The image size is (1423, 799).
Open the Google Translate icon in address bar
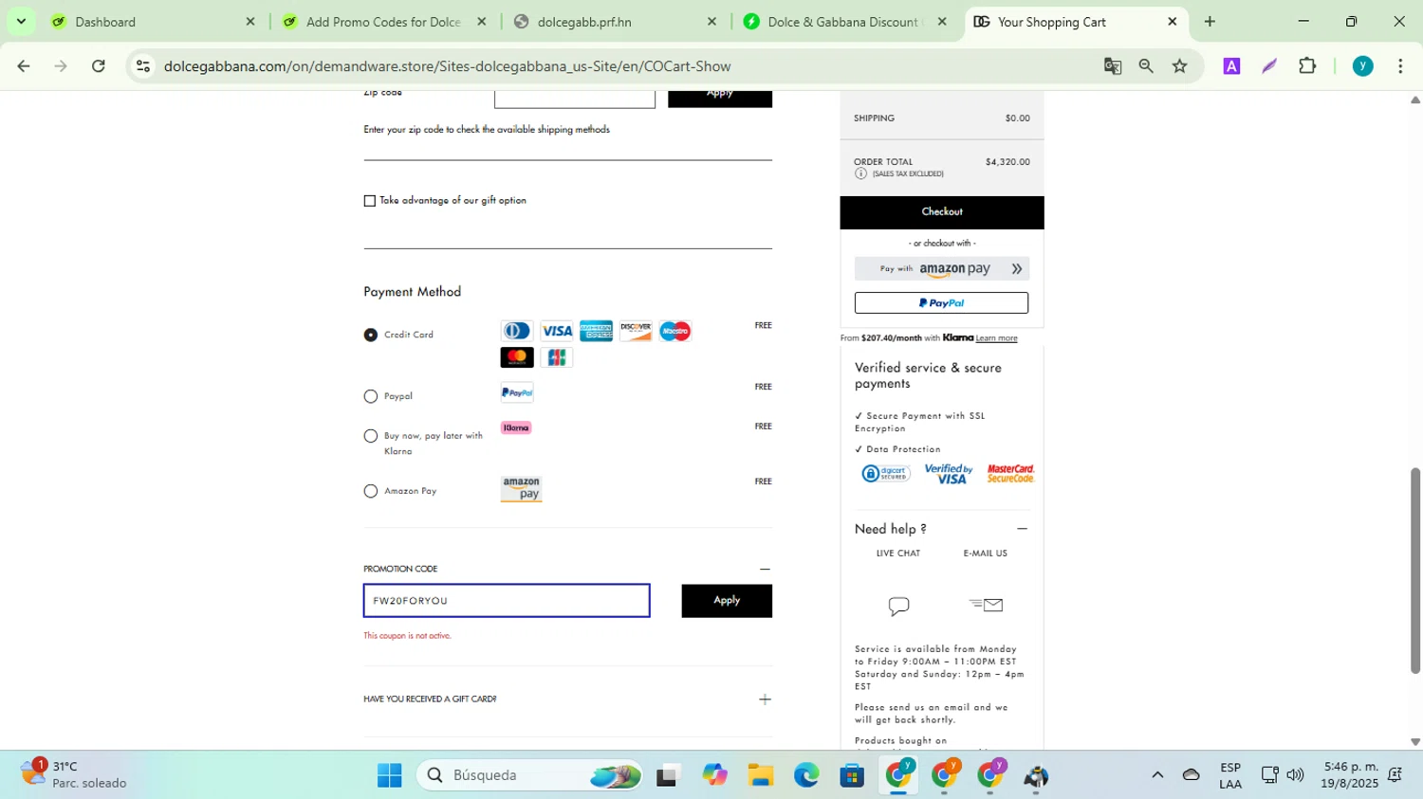pos(1113,66)
